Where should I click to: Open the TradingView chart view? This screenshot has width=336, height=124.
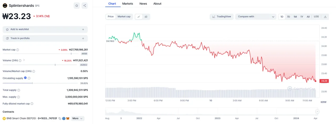coord(222,17)
